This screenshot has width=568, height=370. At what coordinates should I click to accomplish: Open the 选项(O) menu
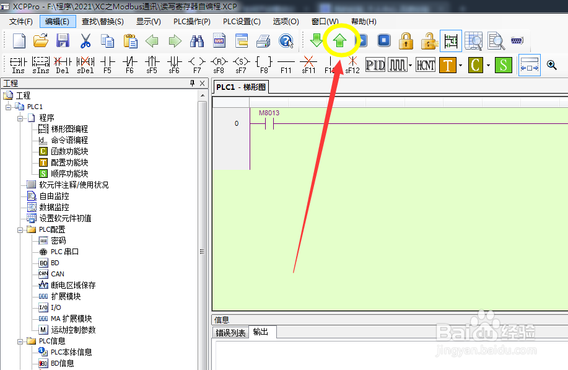[x=286, y=21]
